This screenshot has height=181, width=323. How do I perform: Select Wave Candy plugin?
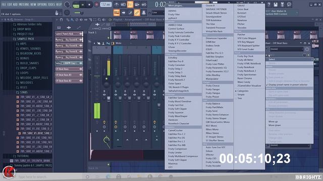click(x=244, y=82)
